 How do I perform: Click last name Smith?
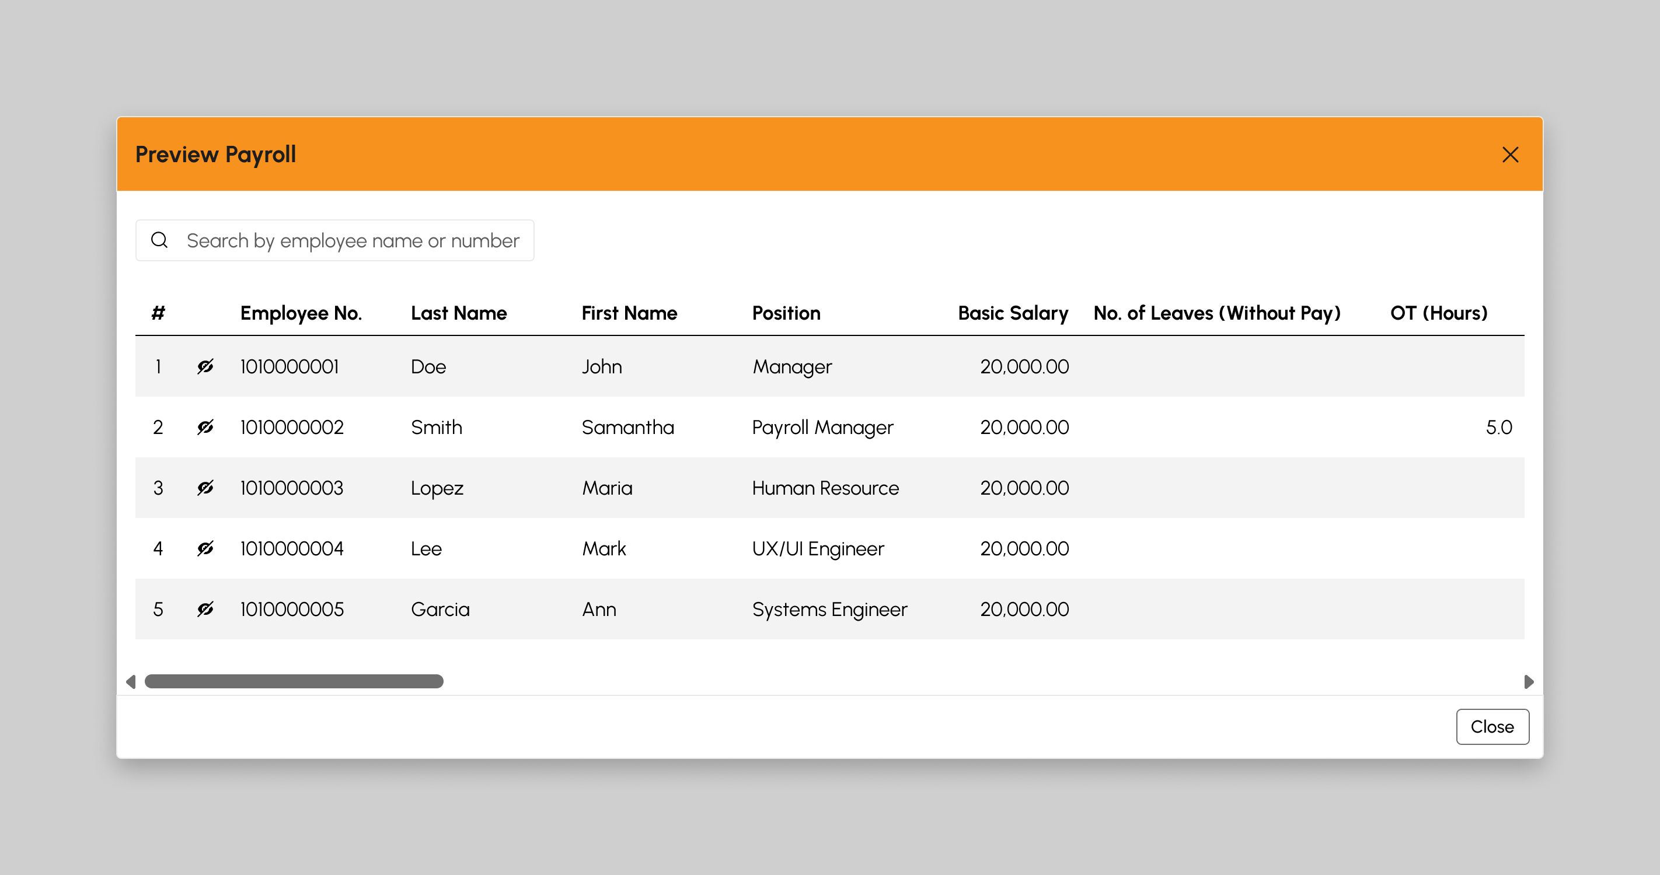tap(437, 427)
